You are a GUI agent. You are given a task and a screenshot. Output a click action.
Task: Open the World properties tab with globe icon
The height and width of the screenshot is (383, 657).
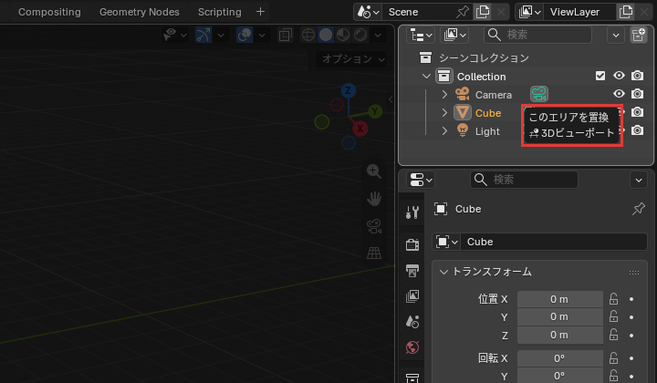click(x=412, y=347)
